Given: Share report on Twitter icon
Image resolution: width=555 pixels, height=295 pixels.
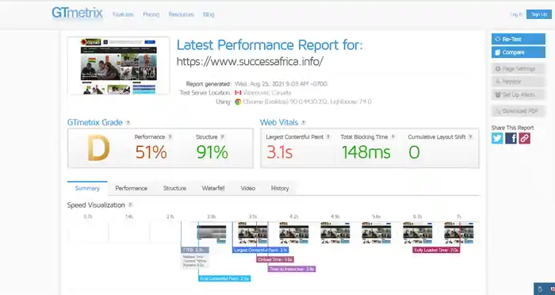Looking at the screenshot, I should (x=497, y=138).
